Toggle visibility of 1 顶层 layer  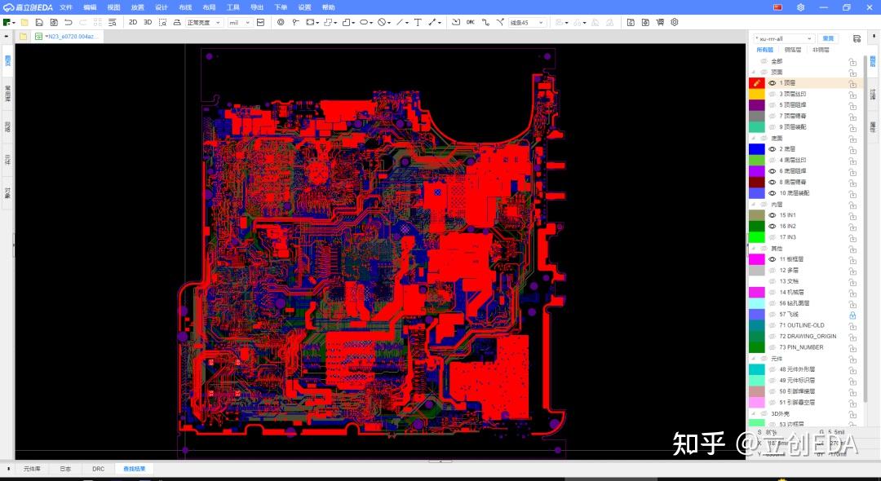coord(772,83)
